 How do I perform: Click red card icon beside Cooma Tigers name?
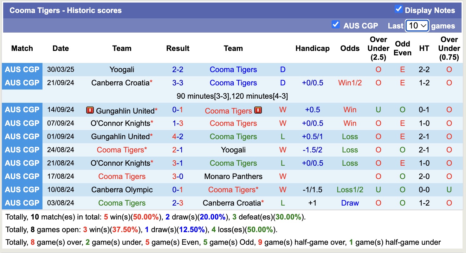tap(258, 110)
